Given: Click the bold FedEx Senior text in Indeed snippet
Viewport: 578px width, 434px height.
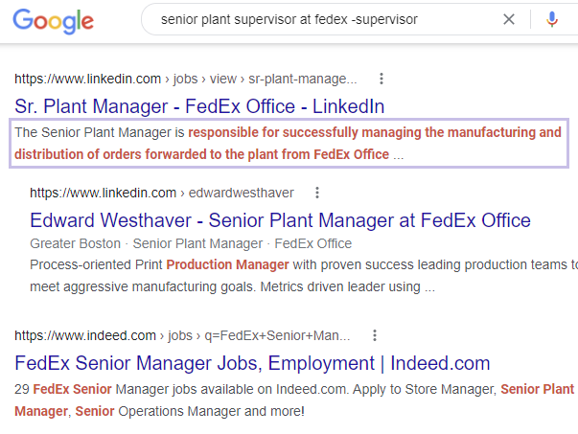Looking at the screenshot, I should click(x=72, y=389).
